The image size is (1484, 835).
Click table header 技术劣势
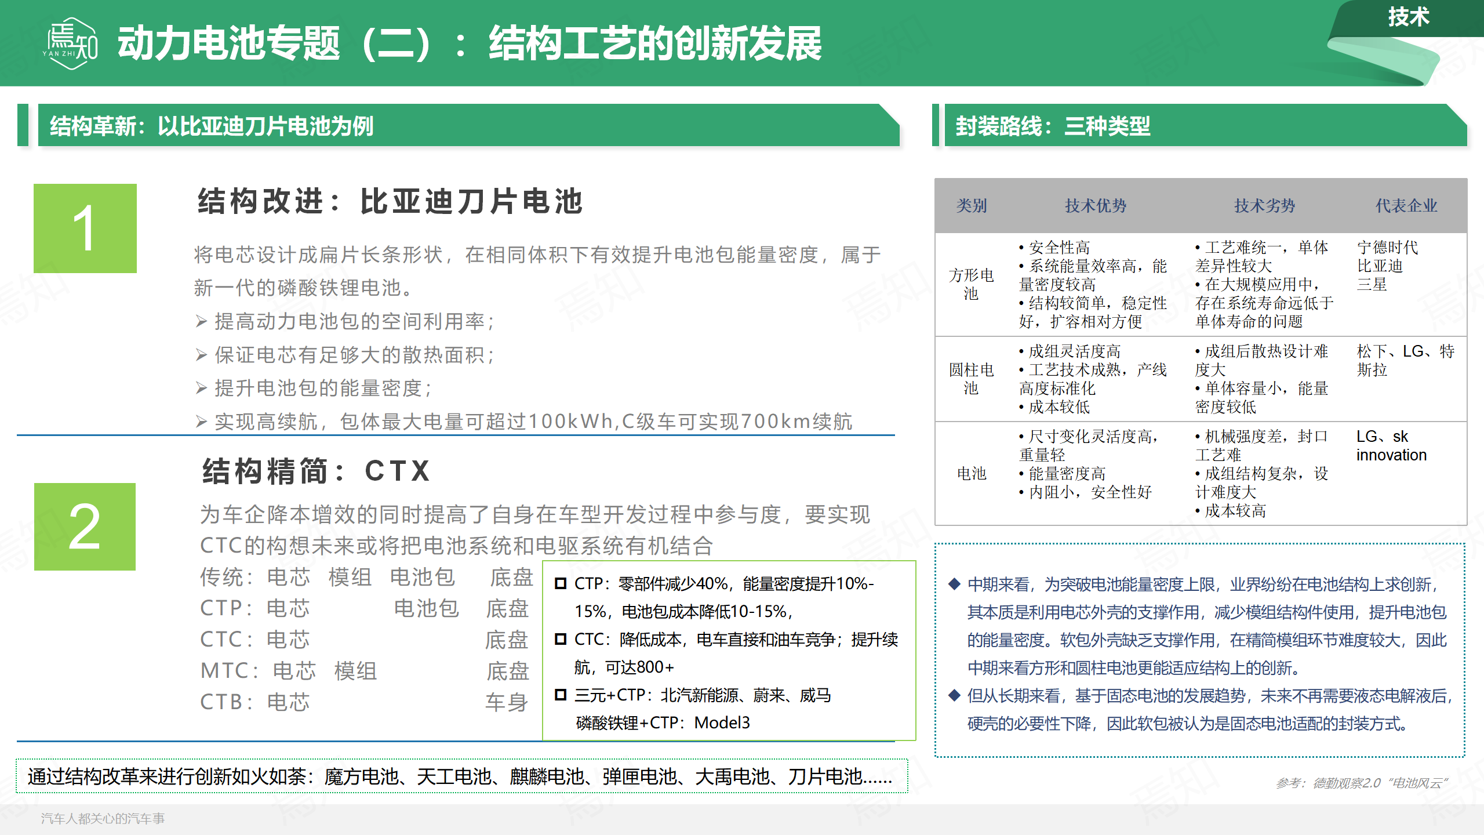click(1264, 205)
